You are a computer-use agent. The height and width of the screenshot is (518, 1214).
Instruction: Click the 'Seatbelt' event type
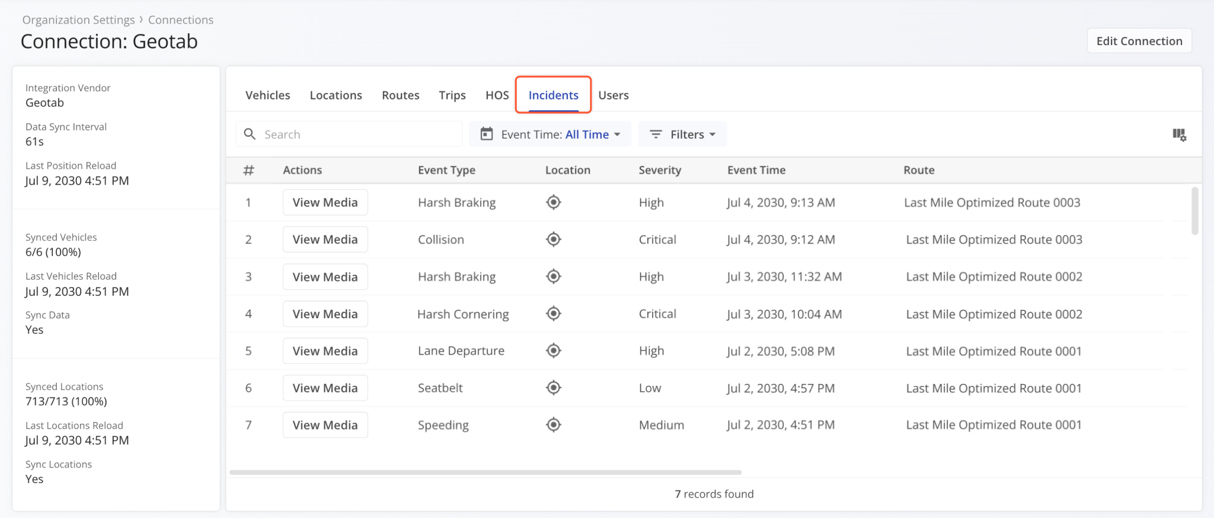click(440, 388)
